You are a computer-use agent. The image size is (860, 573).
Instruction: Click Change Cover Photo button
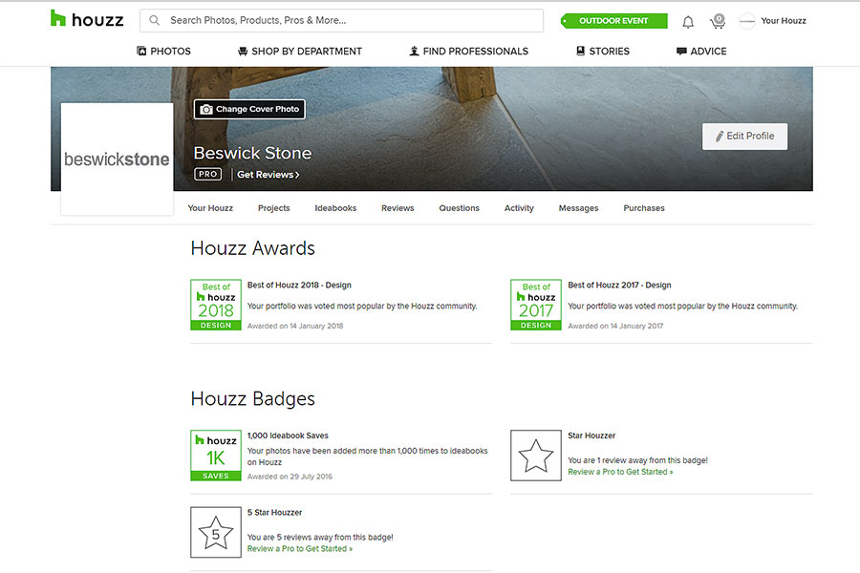click(249, 110)
